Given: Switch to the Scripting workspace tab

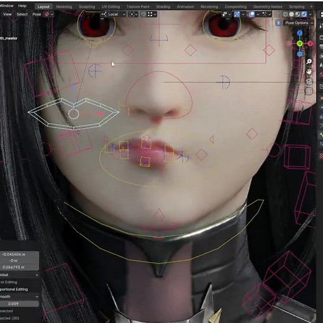Looking at the screenshot, I should coord(296,7).
